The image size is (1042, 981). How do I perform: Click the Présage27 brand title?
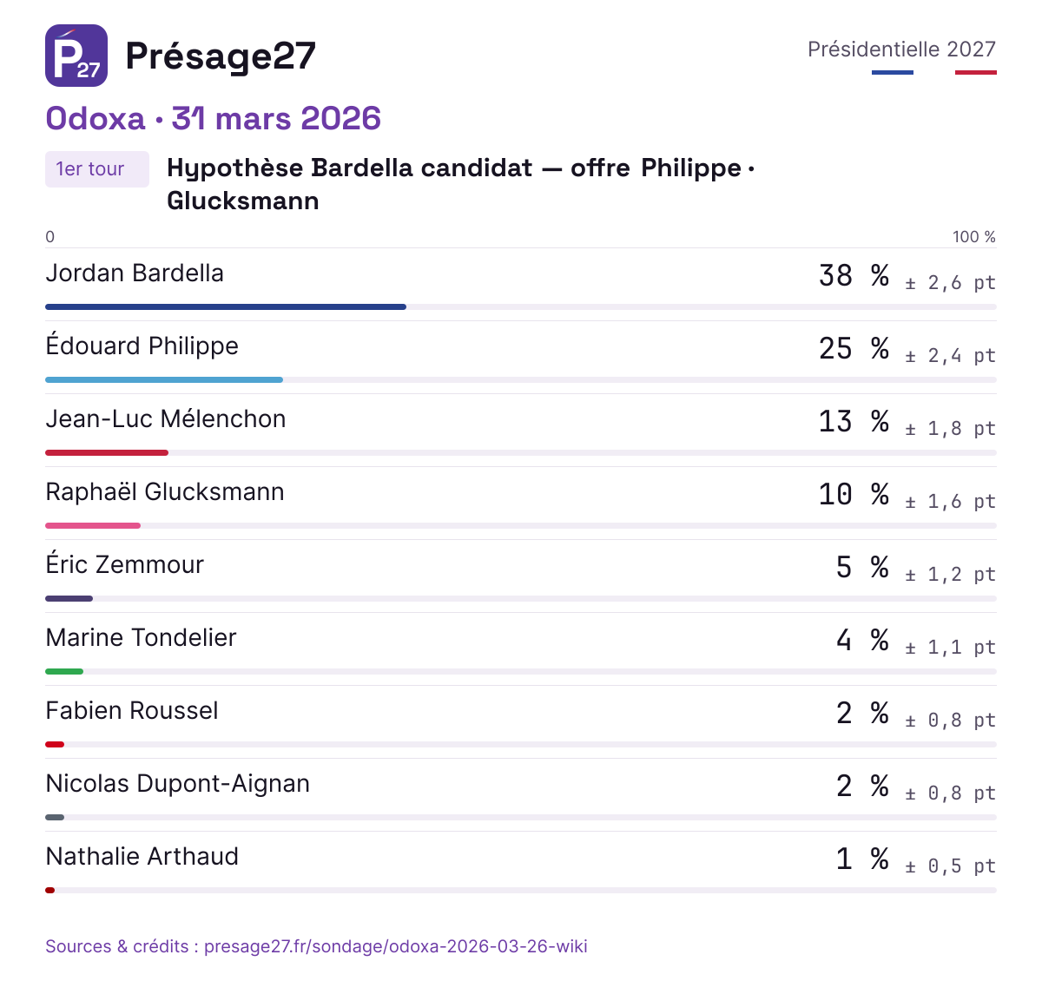point(221,56)
